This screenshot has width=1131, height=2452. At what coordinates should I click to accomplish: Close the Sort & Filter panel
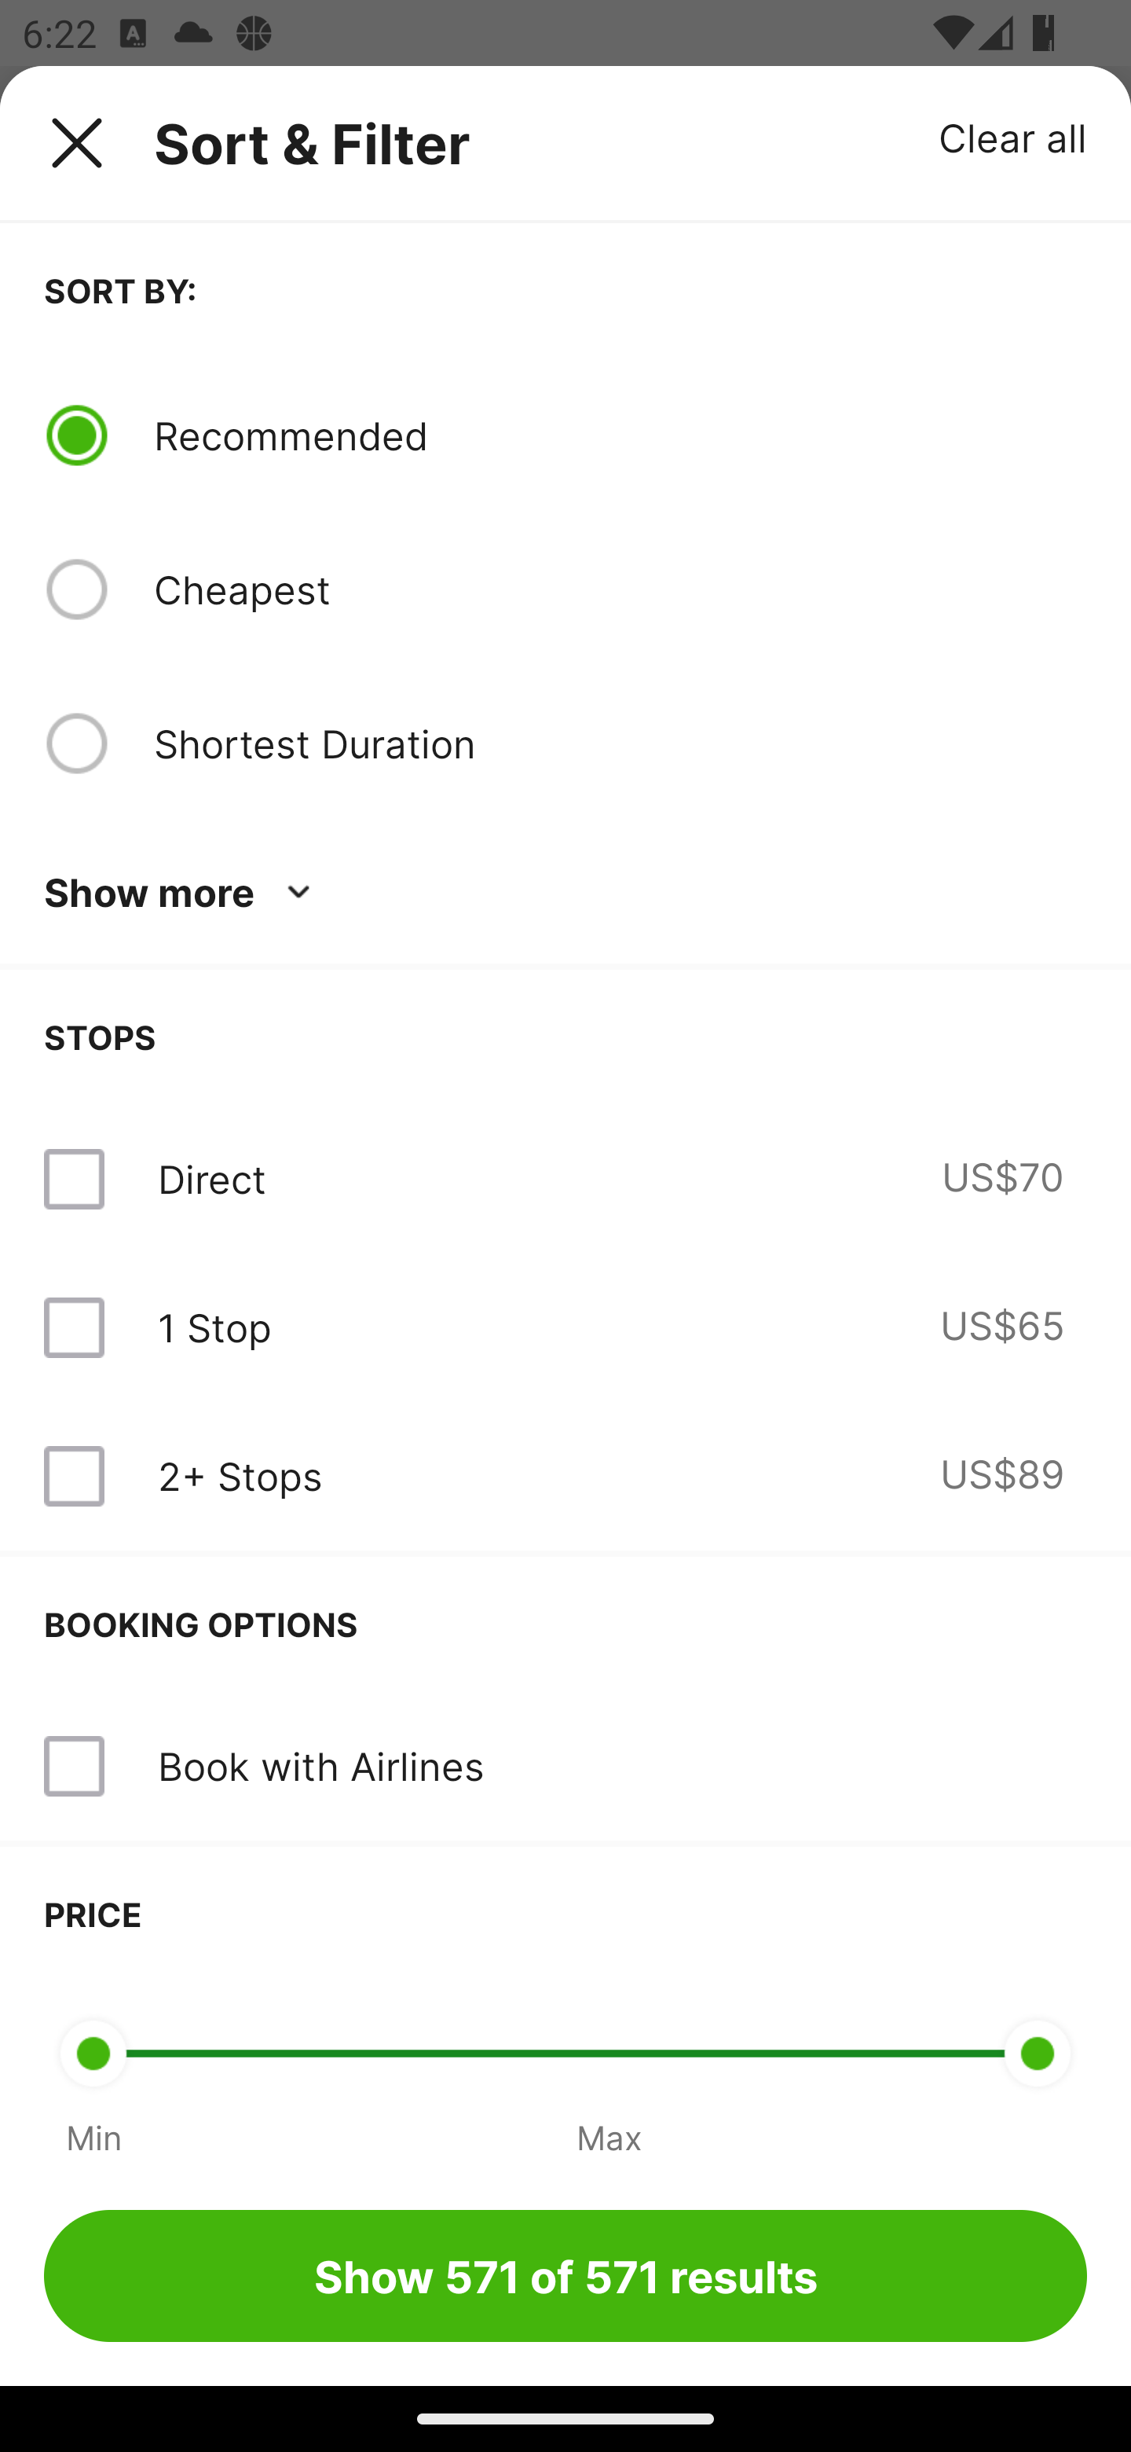coord(76,143)
